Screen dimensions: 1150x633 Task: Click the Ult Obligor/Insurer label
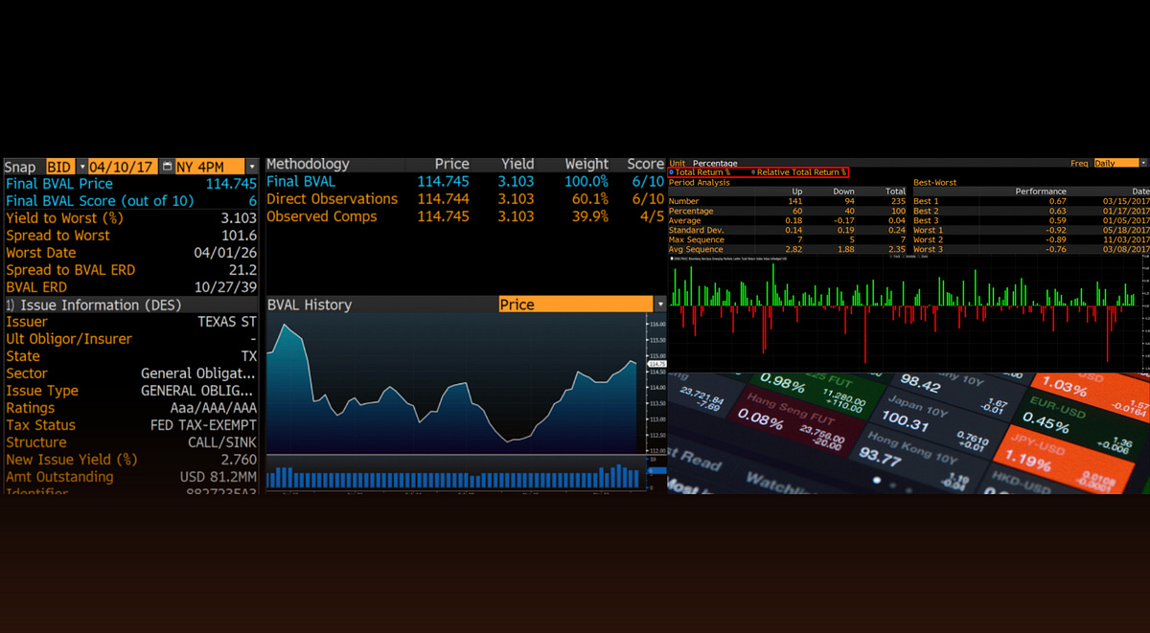coord(69,339)
